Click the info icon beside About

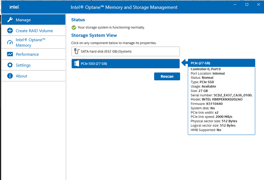[10, 76]
